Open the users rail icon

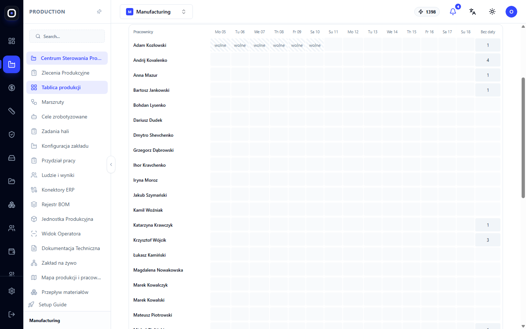[x=12, y=228]
